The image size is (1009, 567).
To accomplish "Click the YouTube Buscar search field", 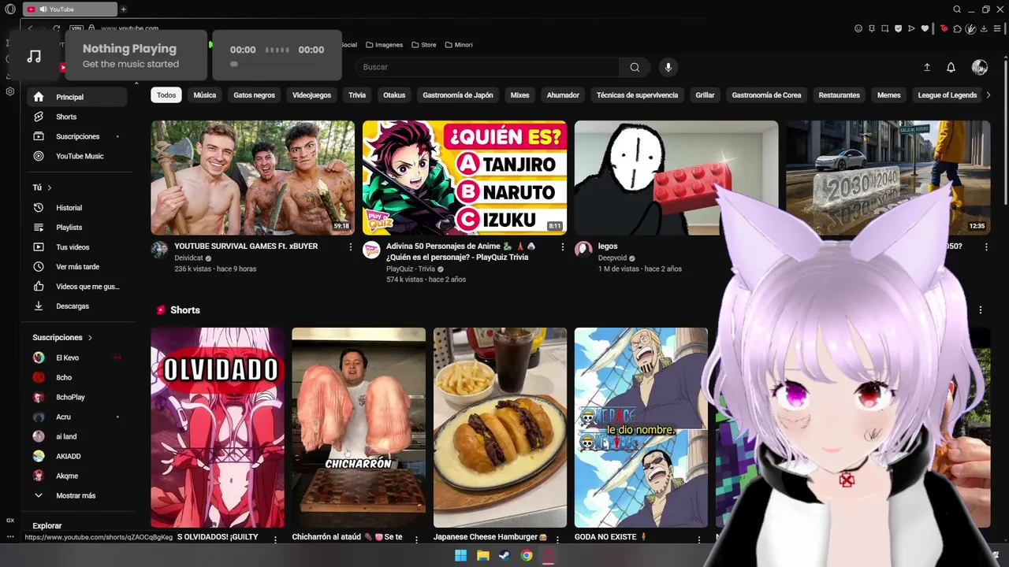I will click(x=486, y=67).
